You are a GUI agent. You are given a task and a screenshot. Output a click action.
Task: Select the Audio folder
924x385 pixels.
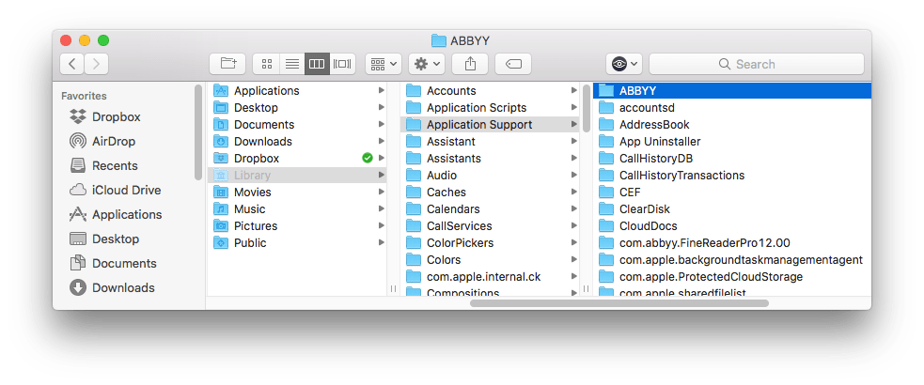point(491,176)
